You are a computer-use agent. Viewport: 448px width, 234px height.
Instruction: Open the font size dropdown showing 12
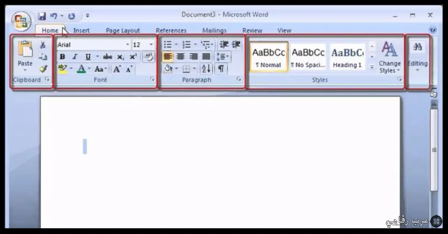pos(151,45)
